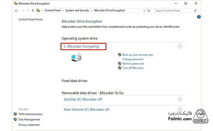
Task: Click the blue help question mark icon
Action: click(x=199, y=17)
